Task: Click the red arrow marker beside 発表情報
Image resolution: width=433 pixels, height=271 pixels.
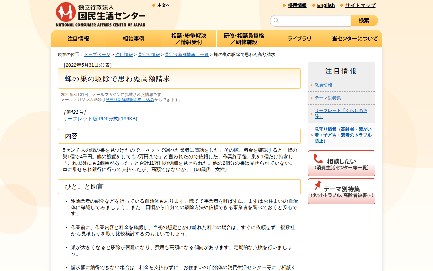Action: [311, 85]
